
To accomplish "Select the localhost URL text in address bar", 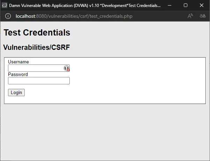I will click(x=74, y=16).
